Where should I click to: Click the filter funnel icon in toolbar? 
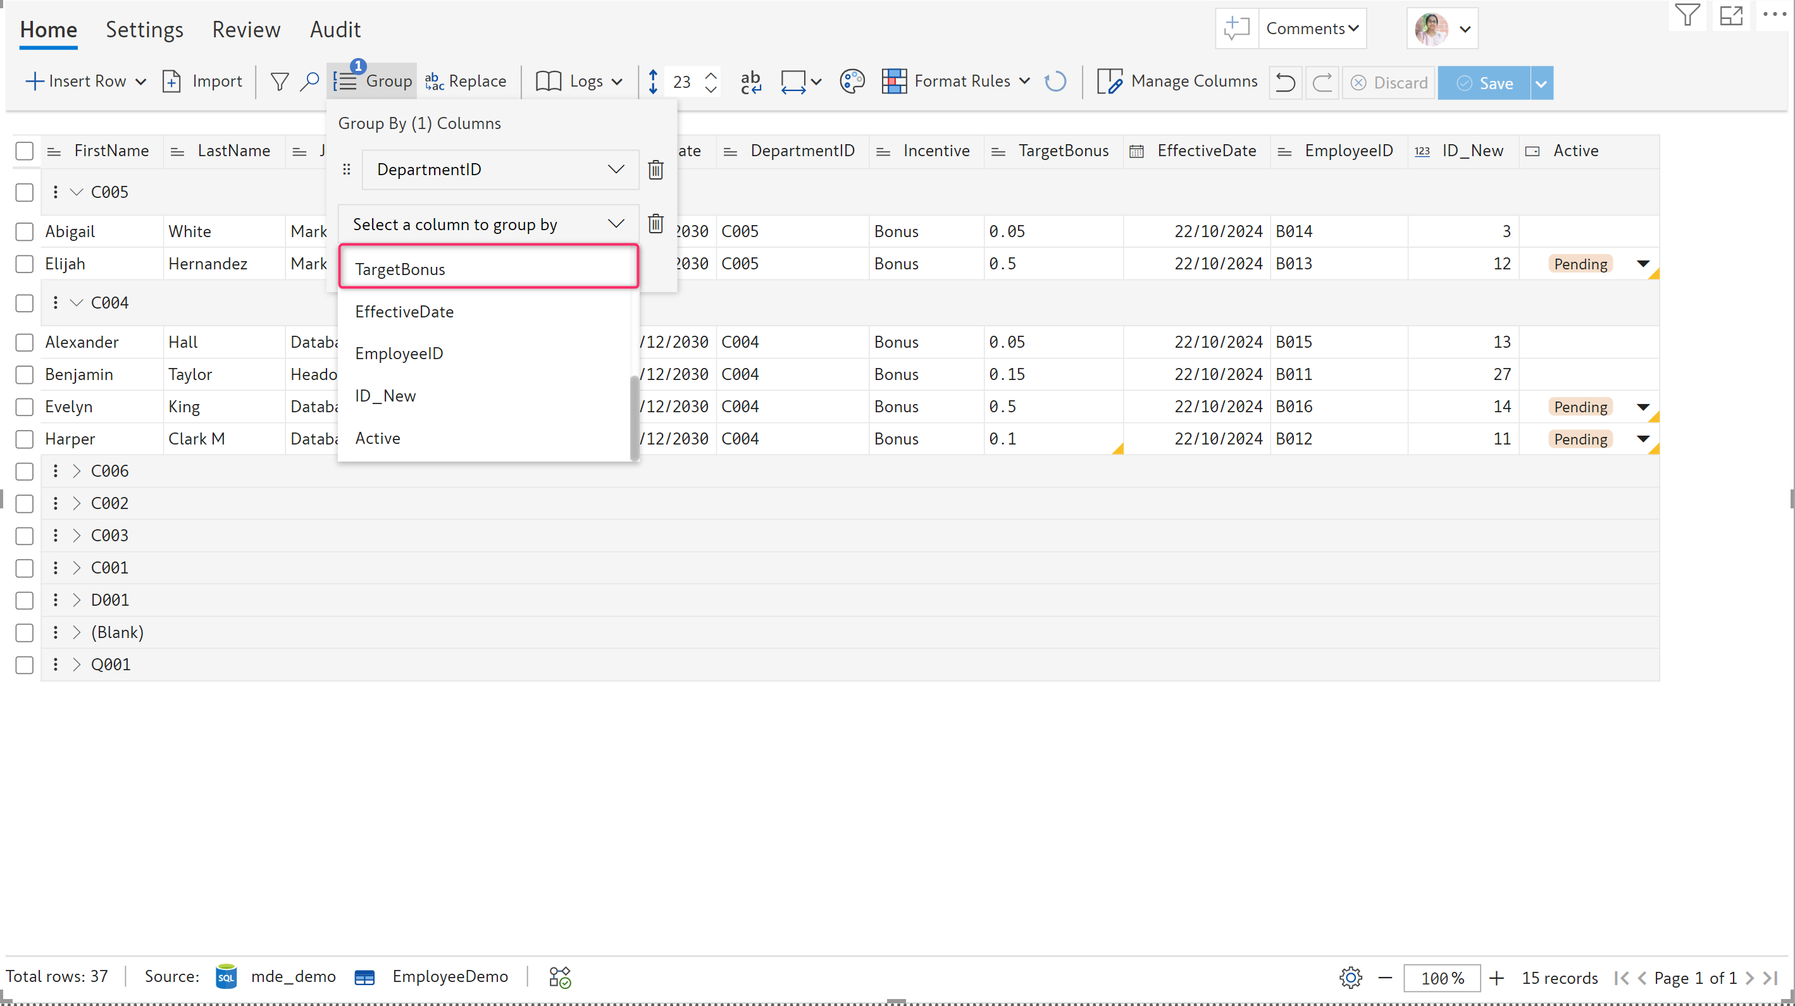[280, 82]
